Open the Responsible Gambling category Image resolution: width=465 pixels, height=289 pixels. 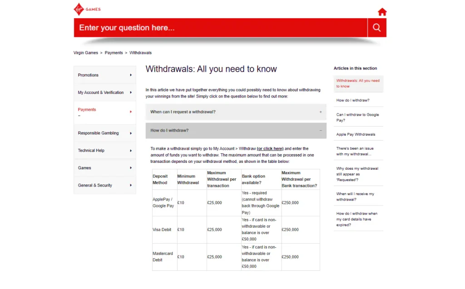pos(105,133)
